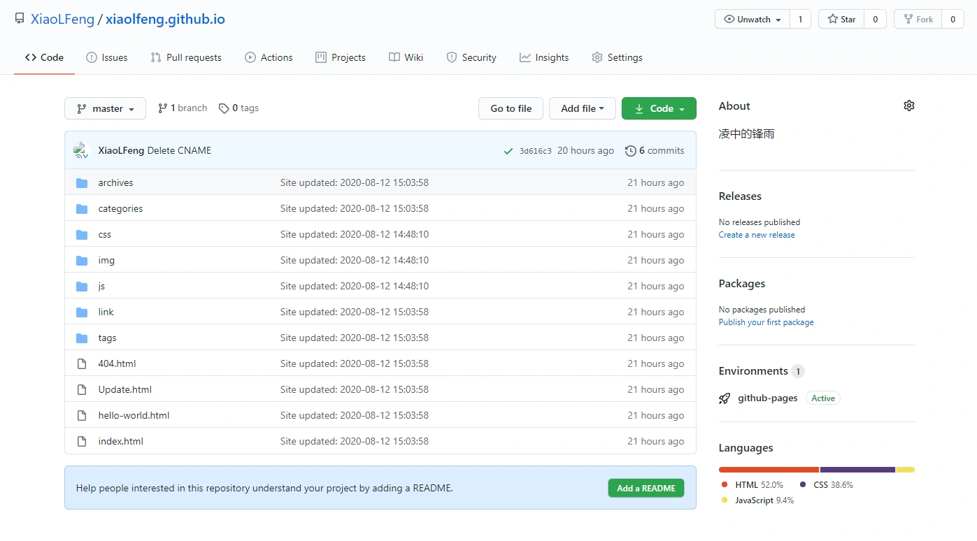Click the folder icon for archives

coord(82,183)
